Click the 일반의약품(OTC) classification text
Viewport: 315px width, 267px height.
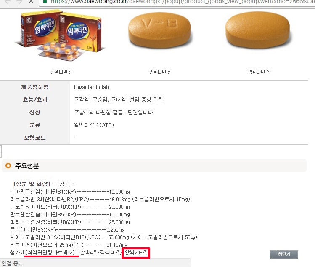click(x=94, y=125)
